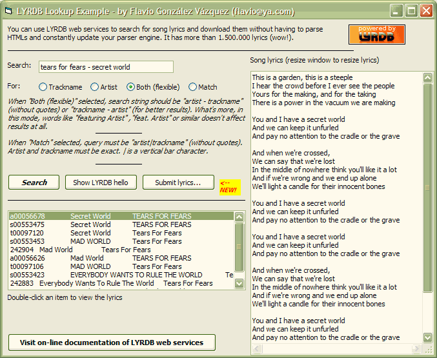437x358 pixels.
Task: Click lyrics panel scroll down arrow
Action: pyautogui.click(x=427, y=337)
